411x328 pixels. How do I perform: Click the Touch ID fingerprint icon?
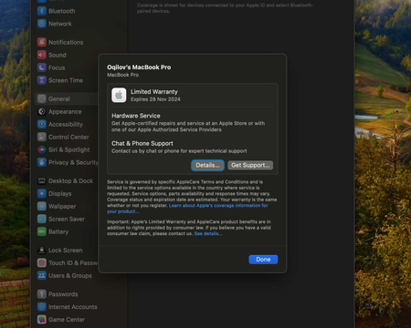(x=42, y=263)
